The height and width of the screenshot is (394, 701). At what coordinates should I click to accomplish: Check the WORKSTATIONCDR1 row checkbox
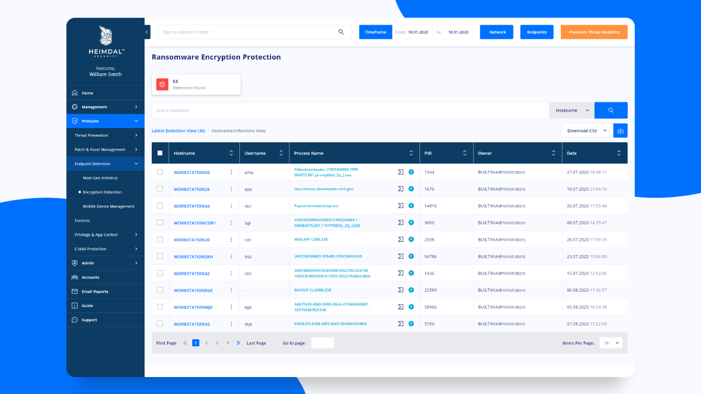160,223
